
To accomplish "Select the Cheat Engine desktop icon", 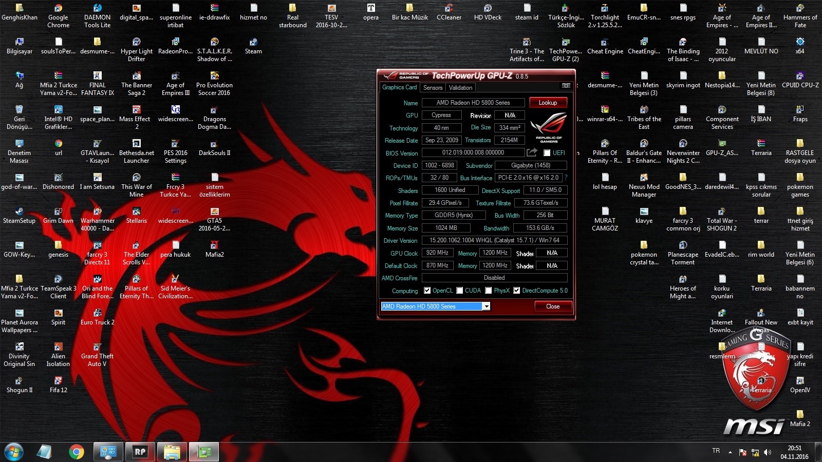I will point(605,46).
